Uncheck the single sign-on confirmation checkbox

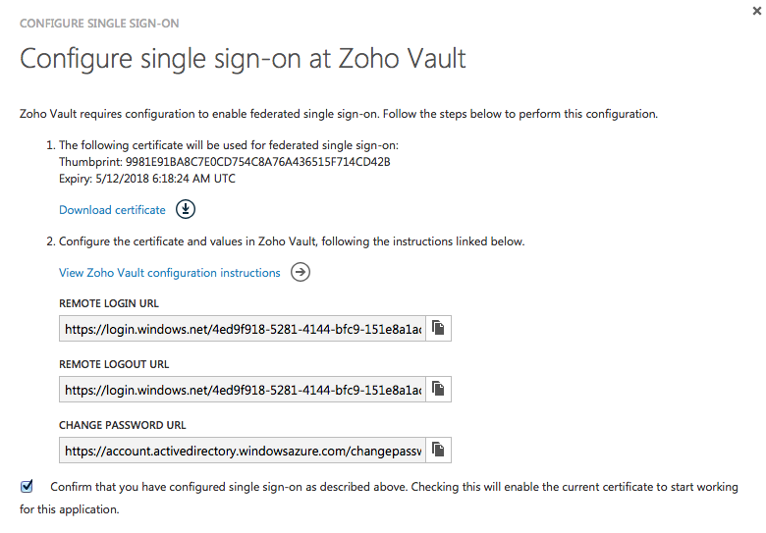[27, 487]
